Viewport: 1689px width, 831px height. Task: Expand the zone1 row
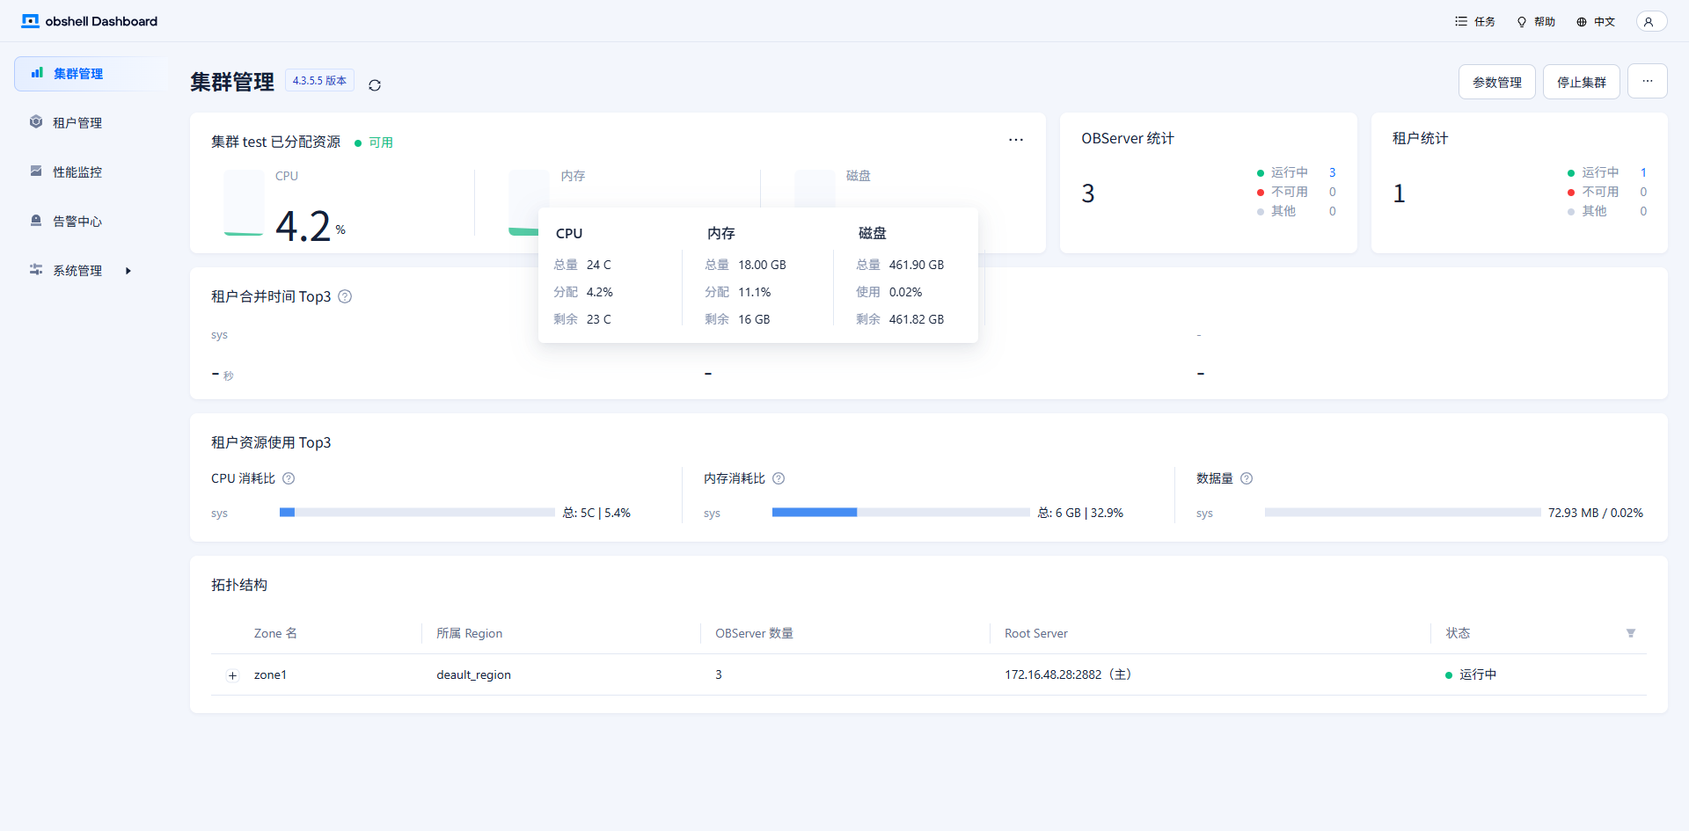click(232, 675)
